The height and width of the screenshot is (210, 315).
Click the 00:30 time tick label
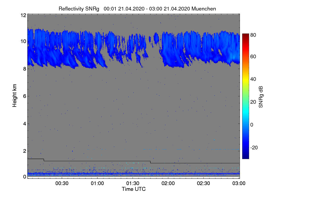click(x=62, y=183)
